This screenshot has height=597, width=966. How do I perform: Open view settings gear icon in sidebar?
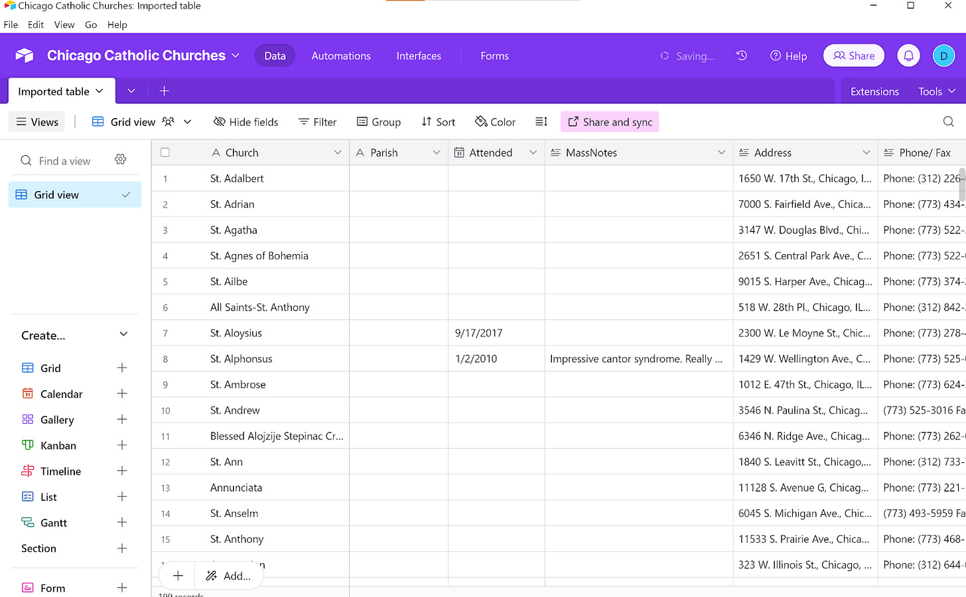click(120, 160)
